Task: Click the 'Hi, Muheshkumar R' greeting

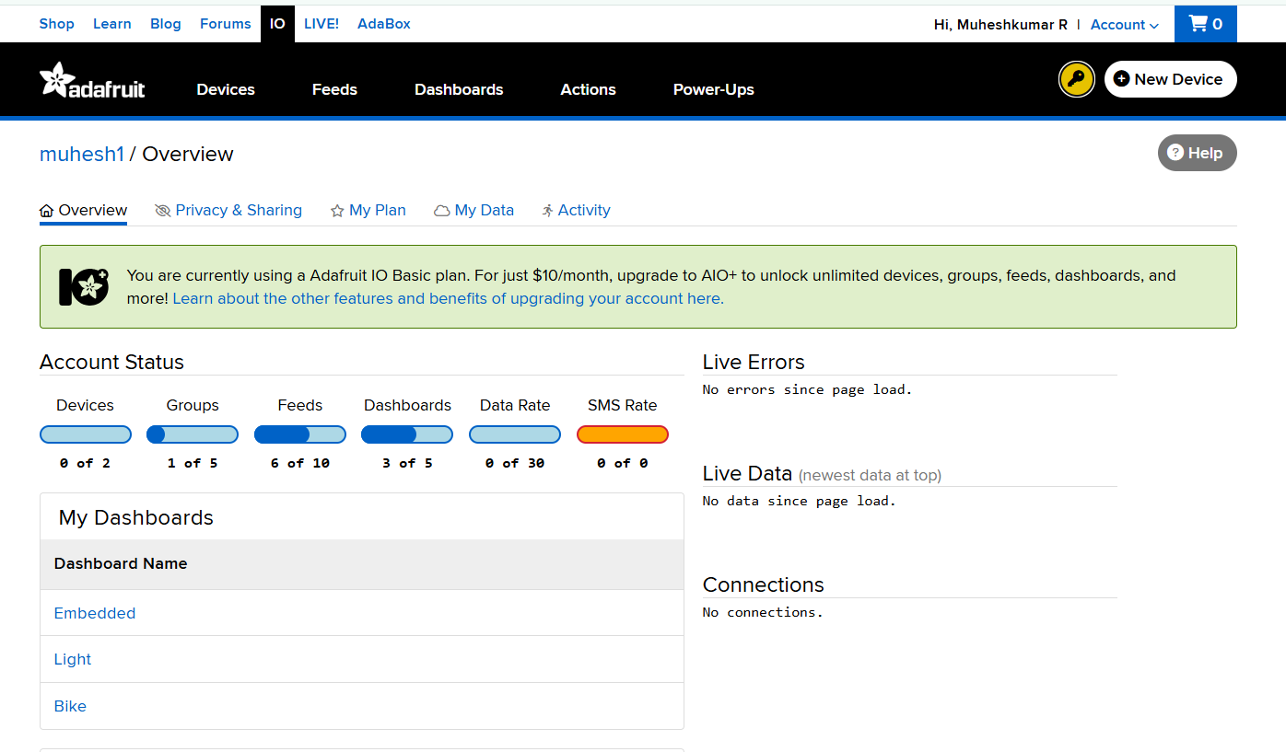Action: click(1000, 25)
